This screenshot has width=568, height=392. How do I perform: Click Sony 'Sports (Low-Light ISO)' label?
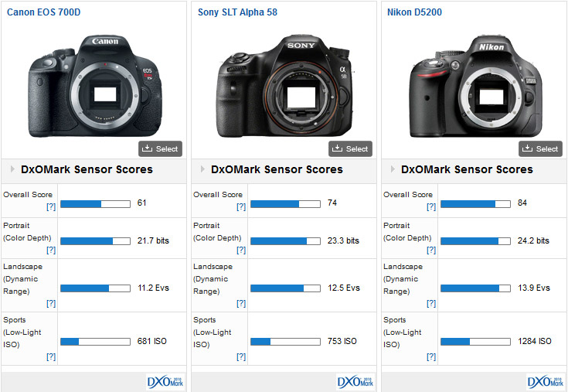(x=213, y=332)
